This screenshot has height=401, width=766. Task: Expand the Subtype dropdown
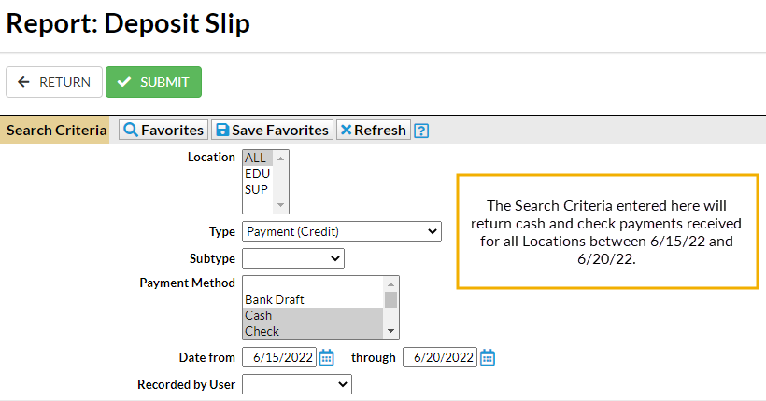click(x=293, y=258)
